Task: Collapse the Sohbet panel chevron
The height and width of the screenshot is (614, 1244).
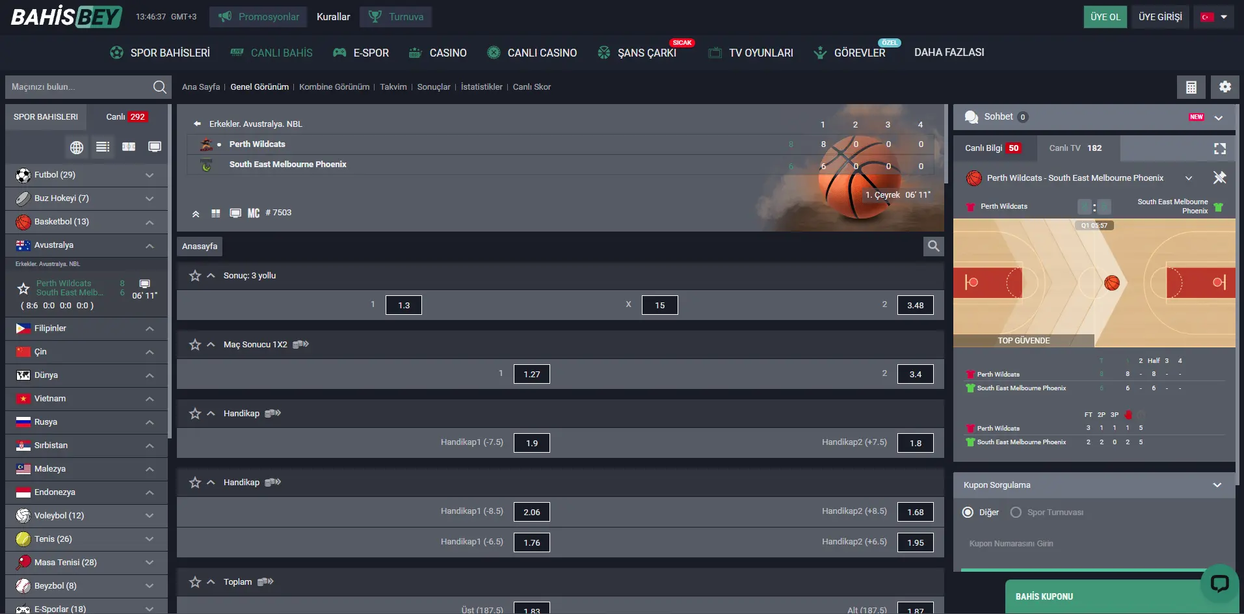Action: (1219, 118)
